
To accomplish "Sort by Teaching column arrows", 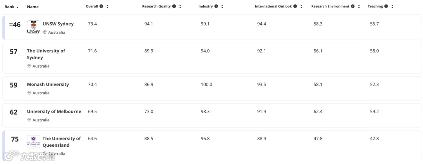I will tap(392, 7).
